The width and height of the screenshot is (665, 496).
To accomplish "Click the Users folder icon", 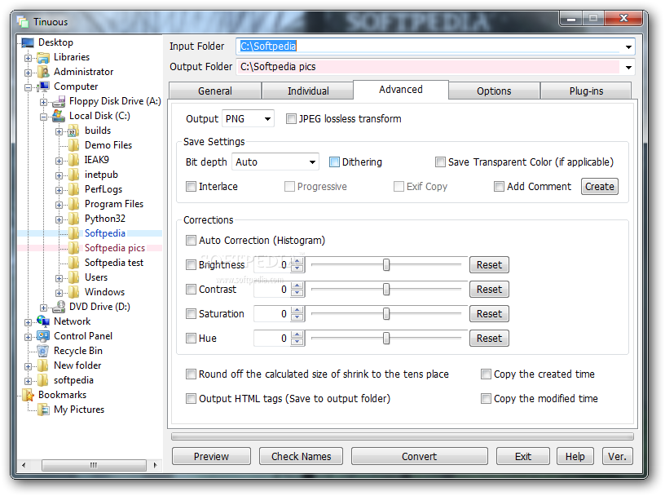I will coord(73,277).
